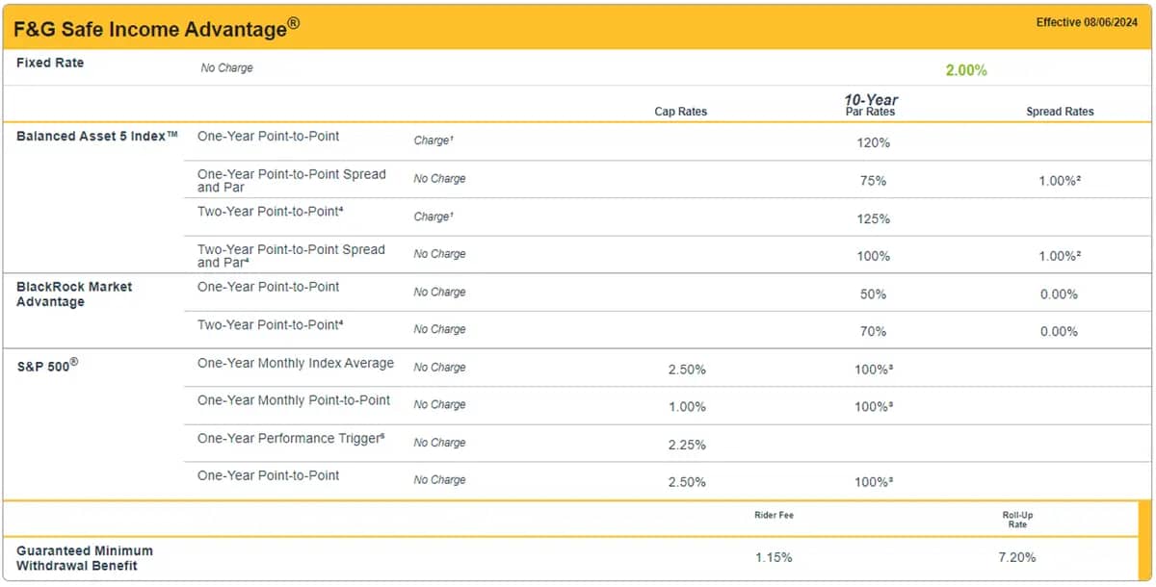Click No Charge in BlackRock One-Year row
The height and width of the screenshot is (587, 1156).
[x=439, y=292]
